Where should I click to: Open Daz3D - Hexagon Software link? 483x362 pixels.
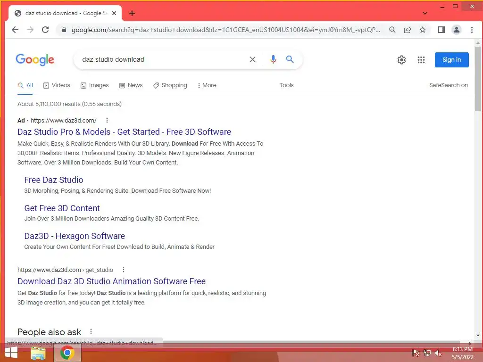[x=75, y=236]
